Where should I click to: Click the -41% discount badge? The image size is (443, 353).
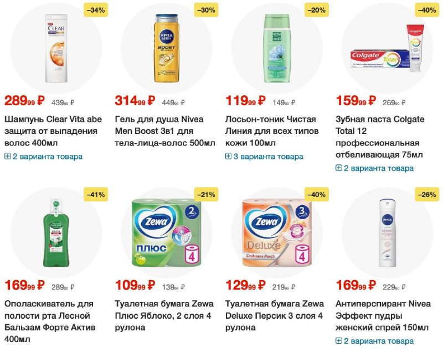pyautogui.click(x=96, y=195)
